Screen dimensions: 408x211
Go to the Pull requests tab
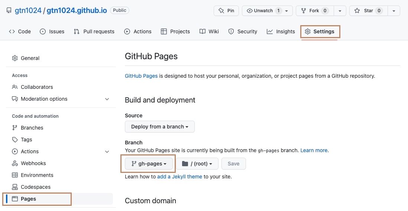click(94, 31)
